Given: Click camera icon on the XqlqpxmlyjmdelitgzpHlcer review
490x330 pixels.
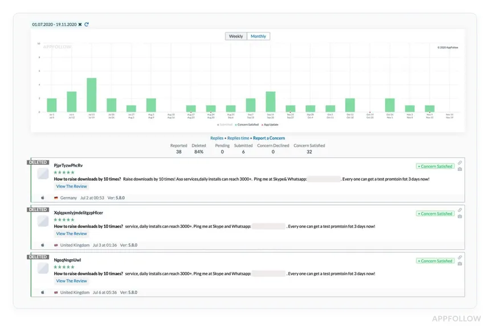Looking at the screenshot, I should pos(460,217).
